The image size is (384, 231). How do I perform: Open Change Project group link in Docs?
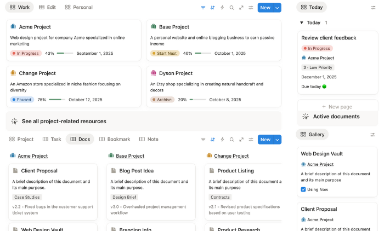(x=231, y=155)
